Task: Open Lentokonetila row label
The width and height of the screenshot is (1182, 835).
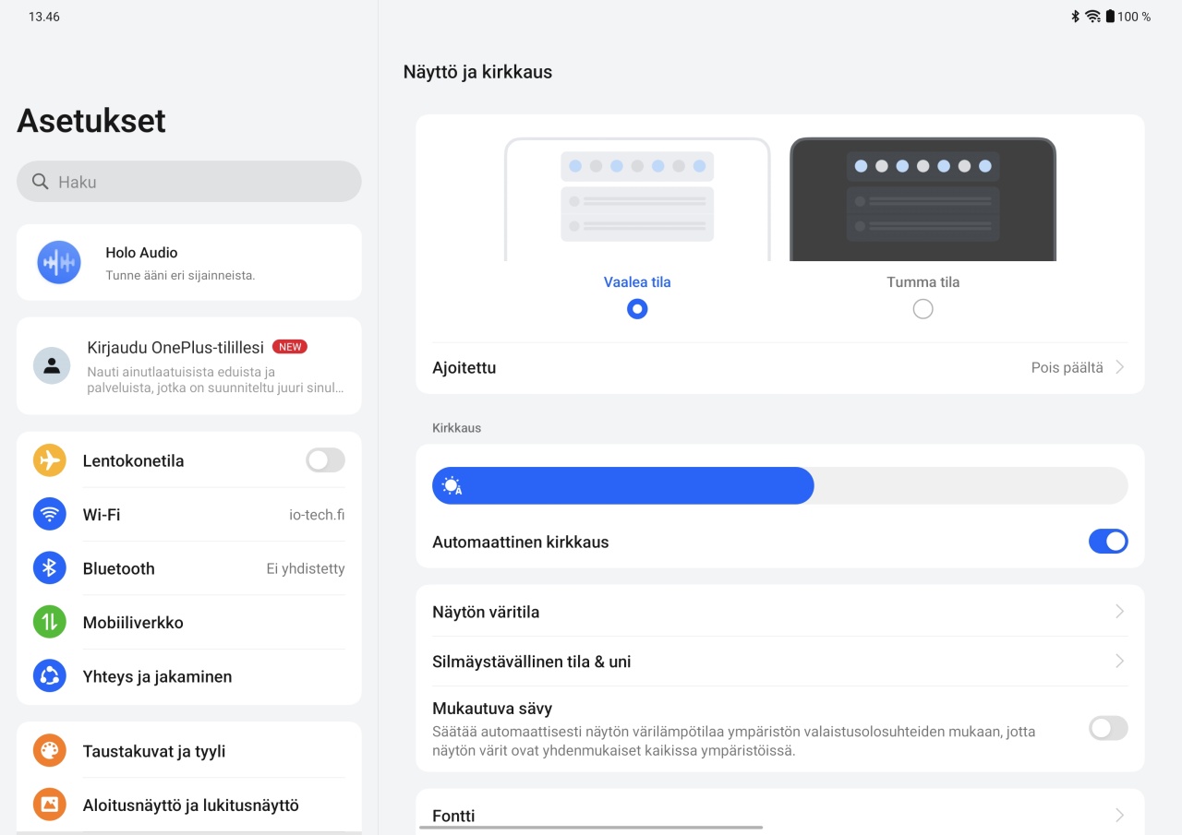Action: 133,460
